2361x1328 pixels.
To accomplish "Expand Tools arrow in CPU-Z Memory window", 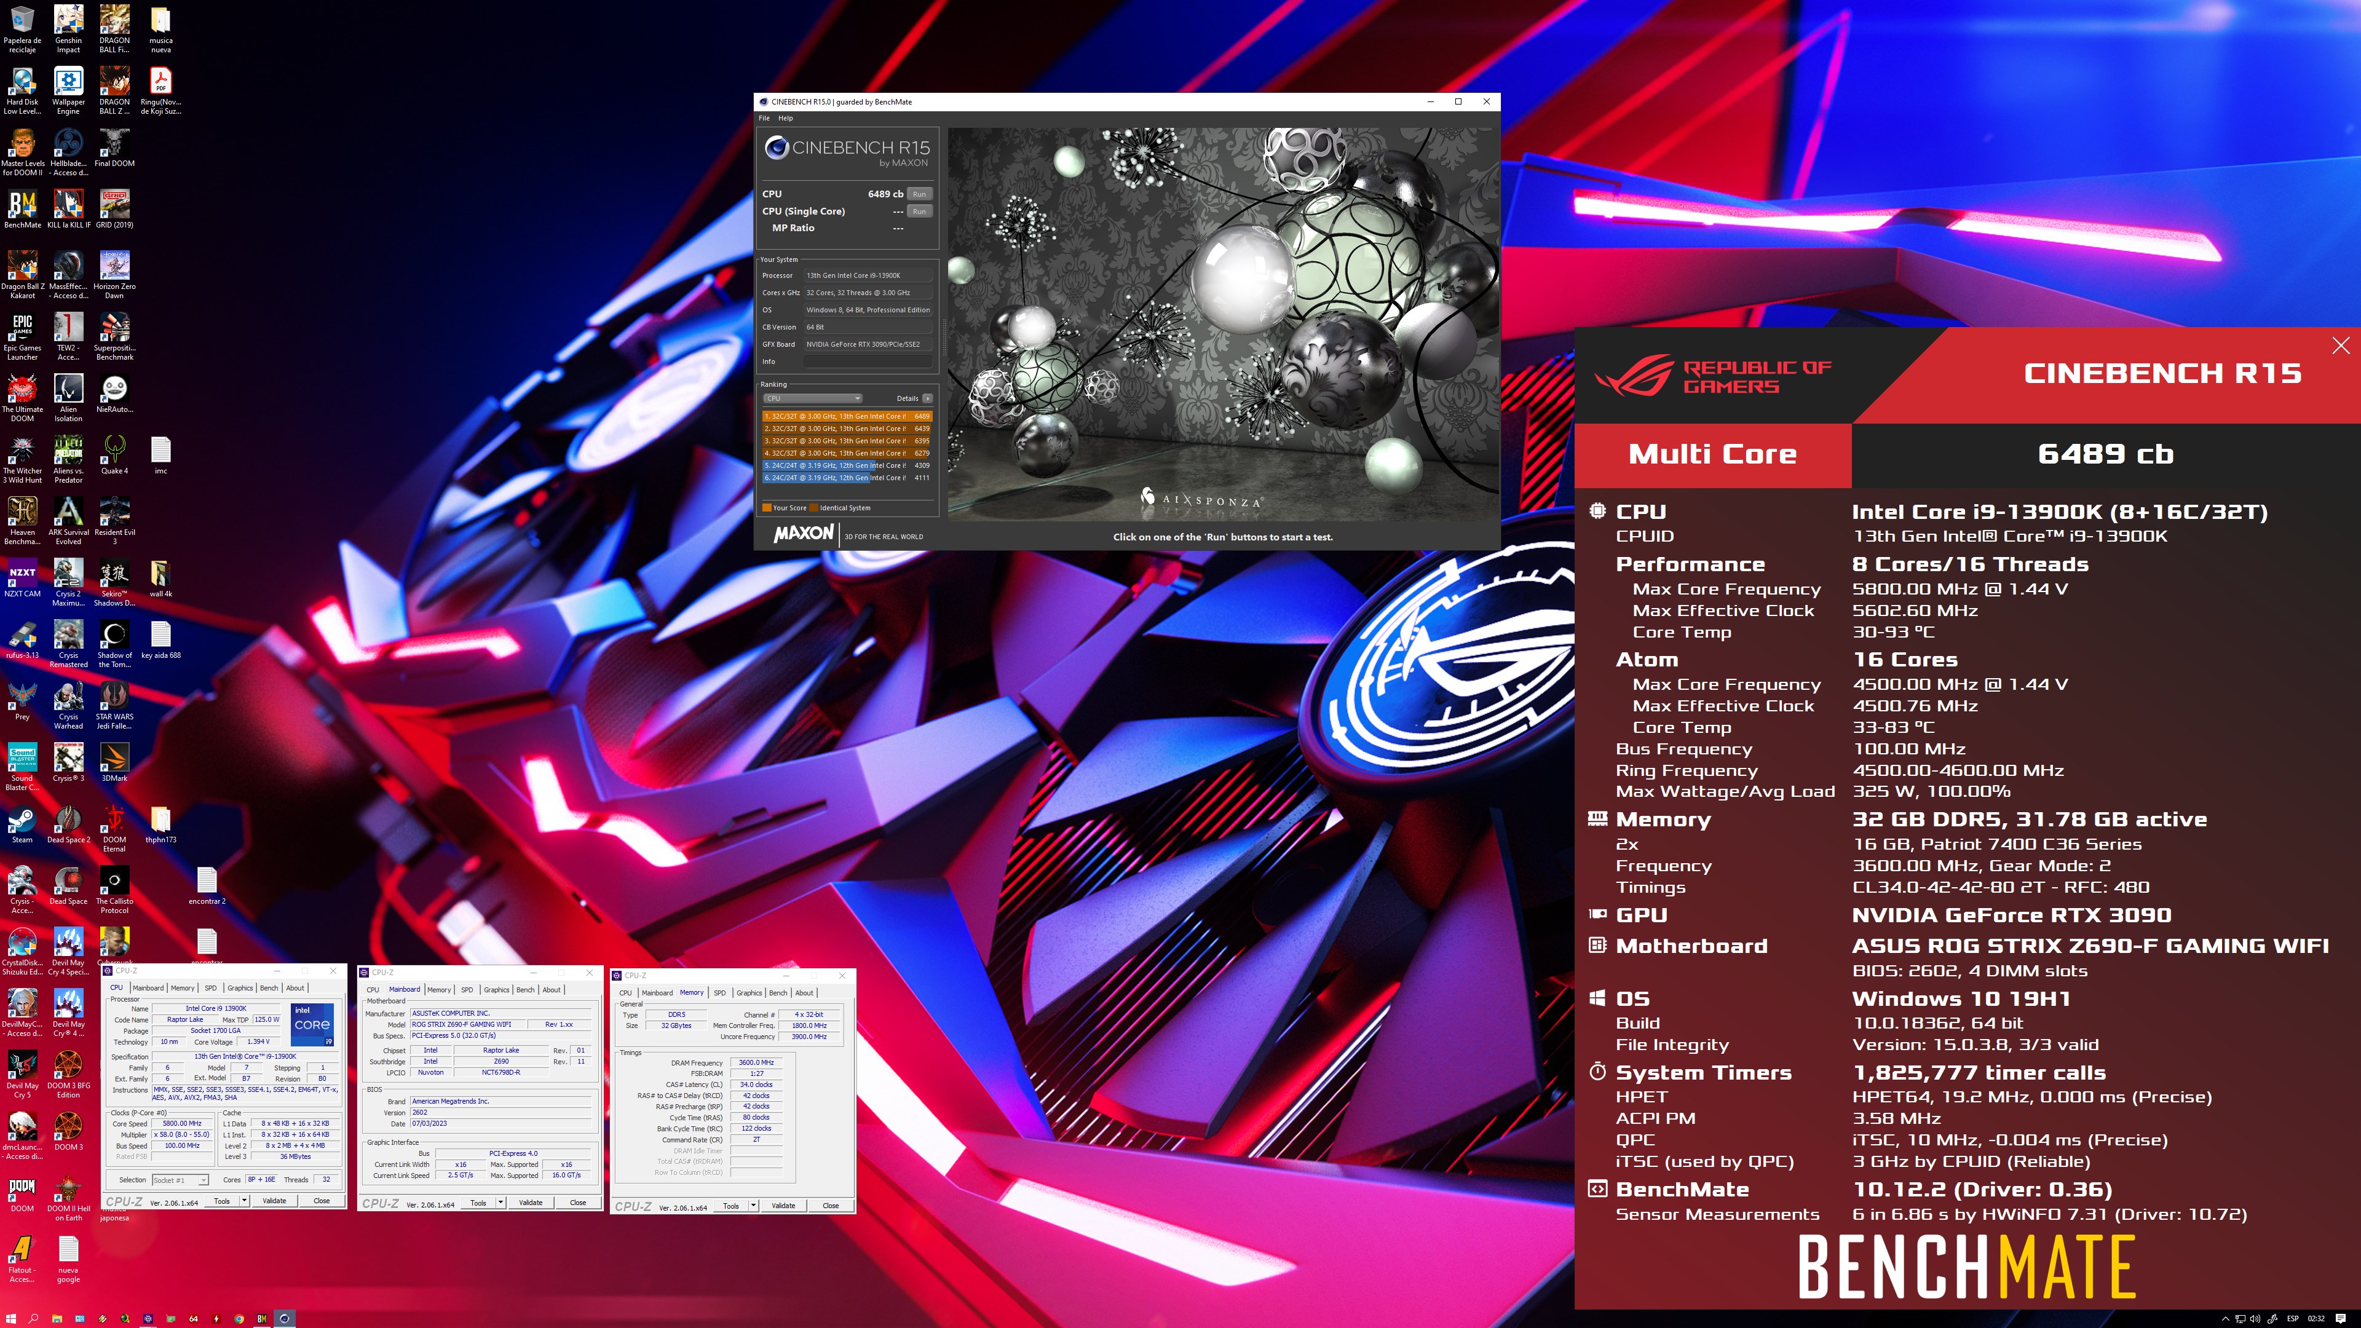I will (753, 1205).
